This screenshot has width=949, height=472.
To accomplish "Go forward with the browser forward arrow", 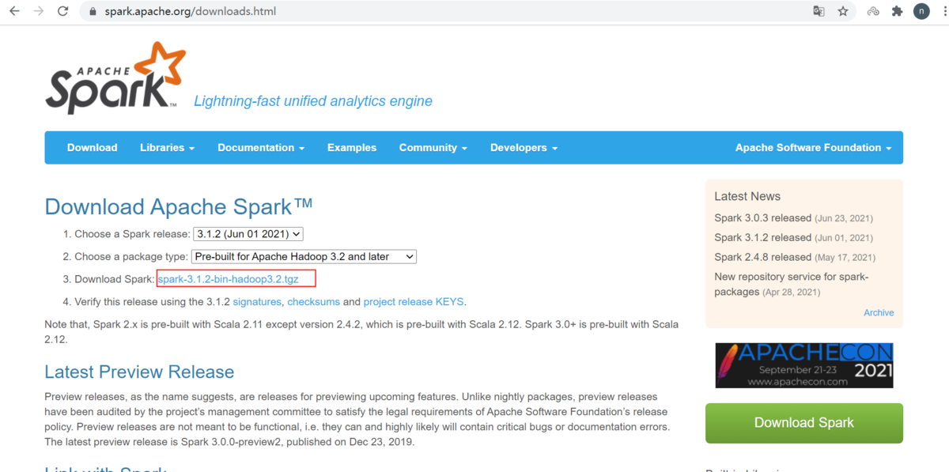I will click(39, 12).
